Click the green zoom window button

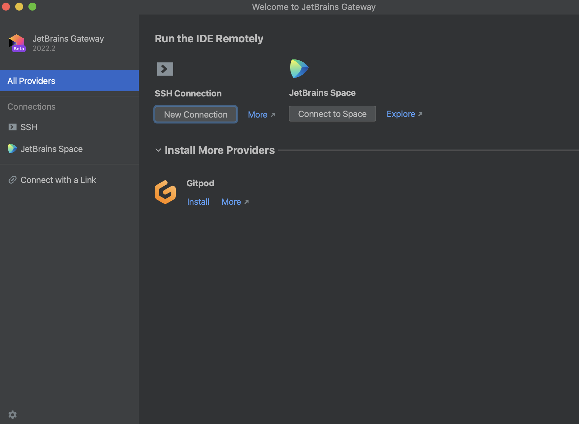pos(32,7)
